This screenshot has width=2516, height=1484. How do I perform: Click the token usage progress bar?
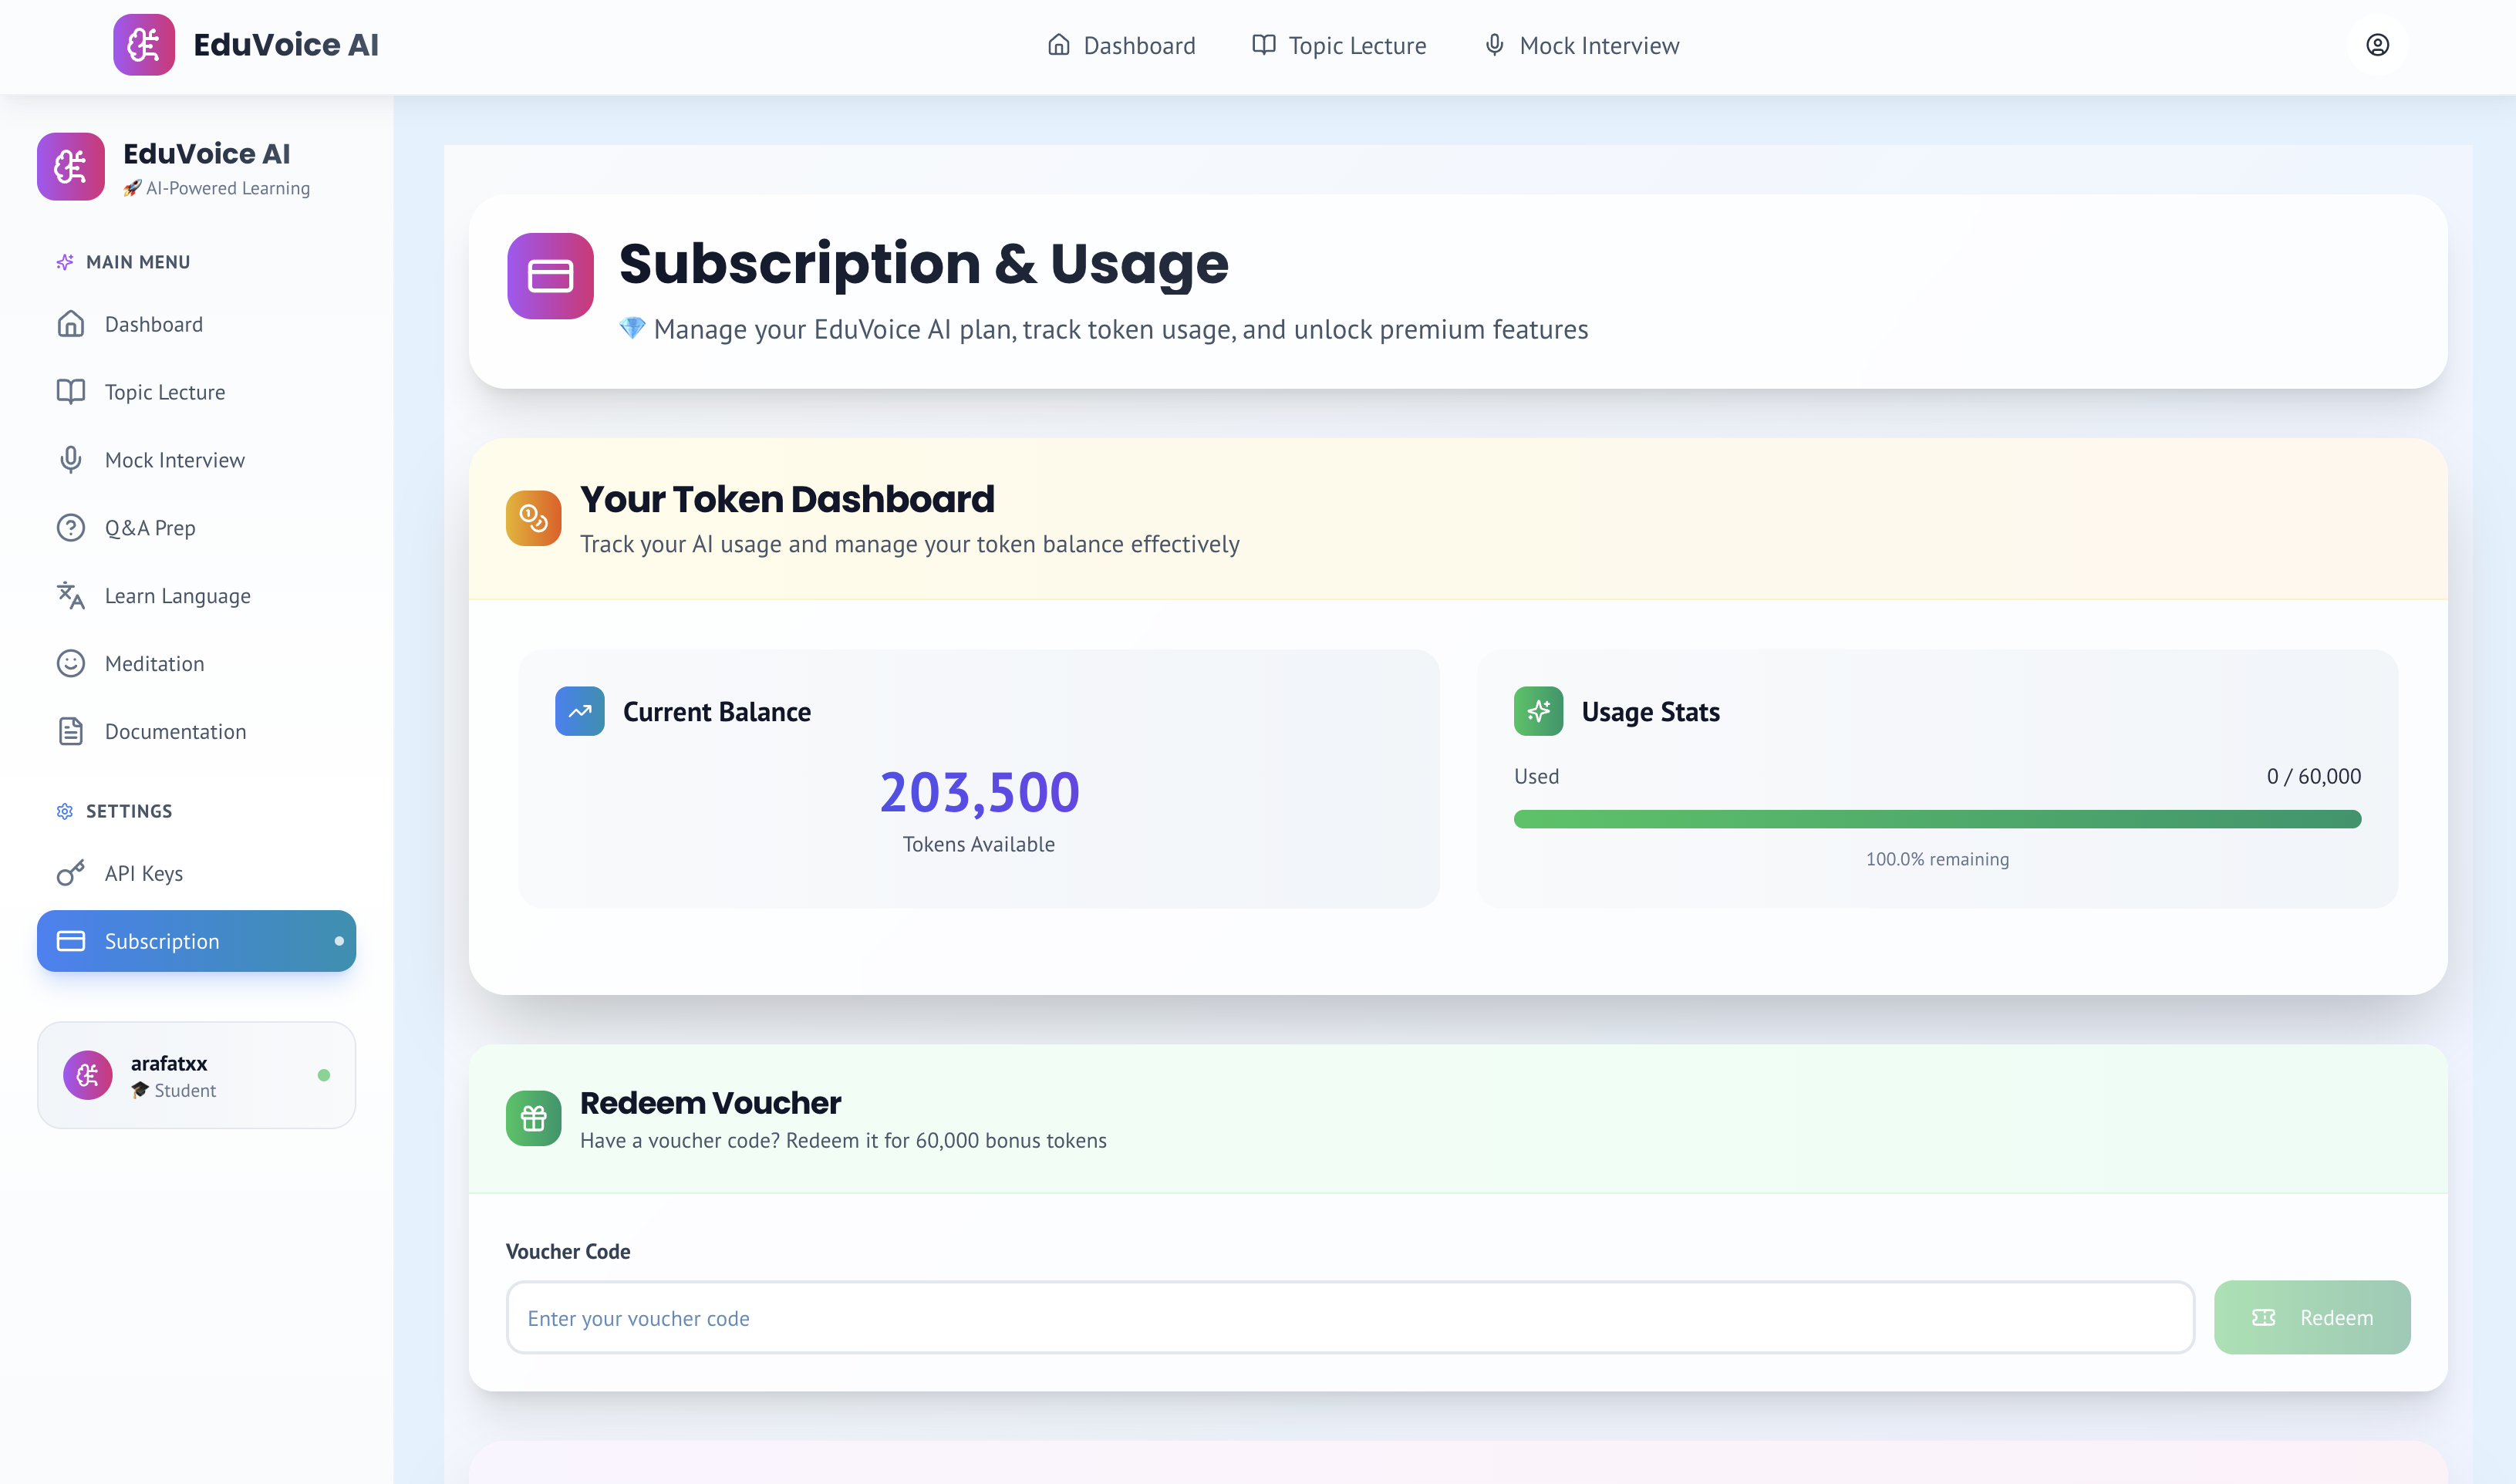1937,819
